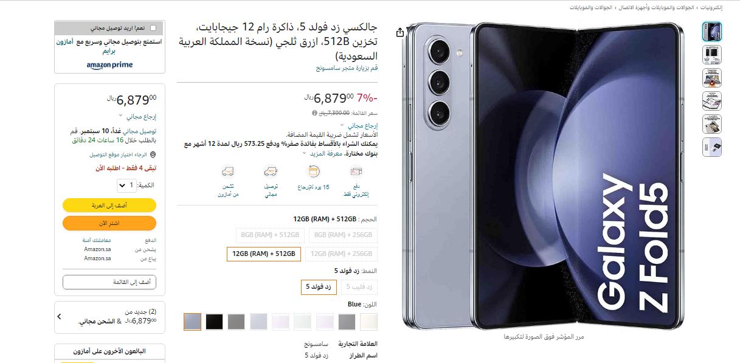Click the yellow Add to Cart button
This screenshot has height=363, width=740.
pos(109,206)
